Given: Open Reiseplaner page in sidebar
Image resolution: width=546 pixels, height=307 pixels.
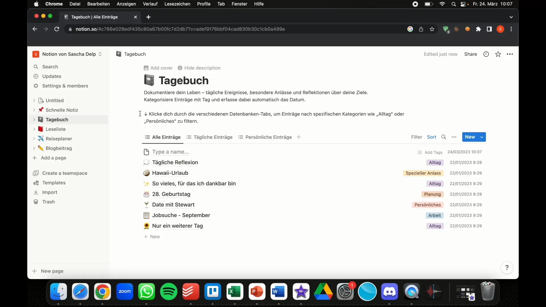Looking at the screenshot, I should 59,138.
